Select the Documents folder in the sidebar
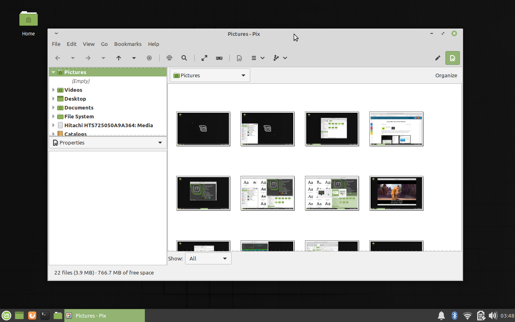This screenshot has width=515, height=322. click(x=78, y=107)
